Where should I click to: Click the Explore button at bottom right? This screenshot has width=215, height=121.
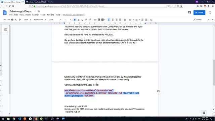click(x=204, y=113)
